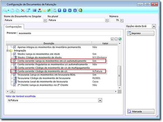Click the N/V.Dinheiro value cell

[100, 58]
